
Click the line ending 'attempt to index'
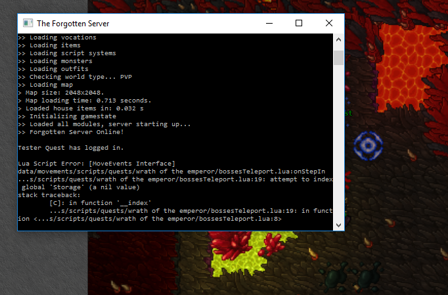click(x=175, y=179)
